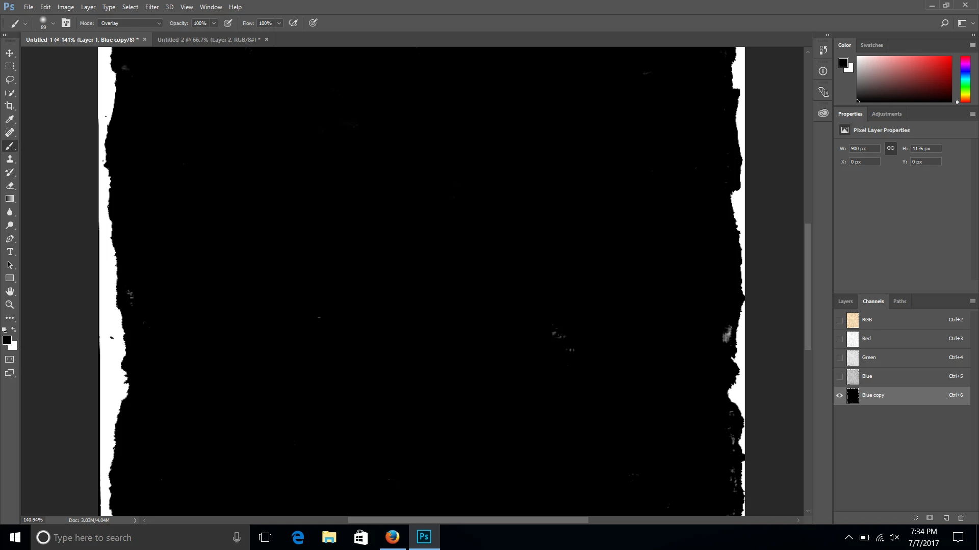Show the RGB channel visibility
The height and width of the screenshot is (550, 979).
(839, 320)
